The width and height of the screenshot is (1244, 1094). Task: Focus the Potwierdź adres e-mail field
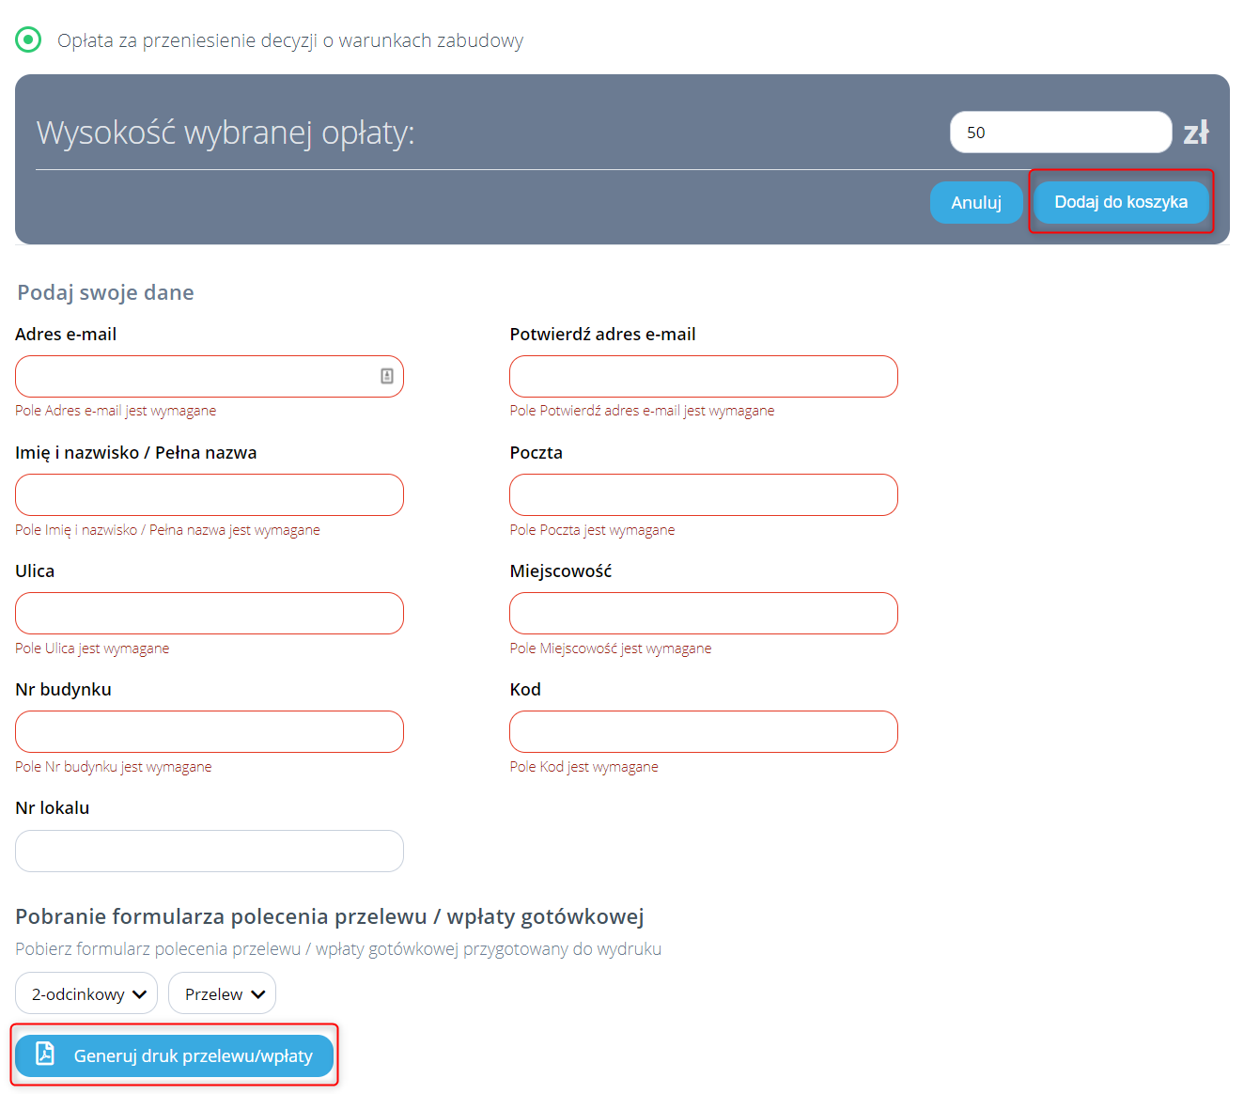click(x=703, y=377)
